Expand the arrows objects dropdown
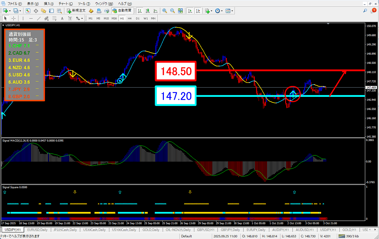379x239 pixels. pos(82,18)
